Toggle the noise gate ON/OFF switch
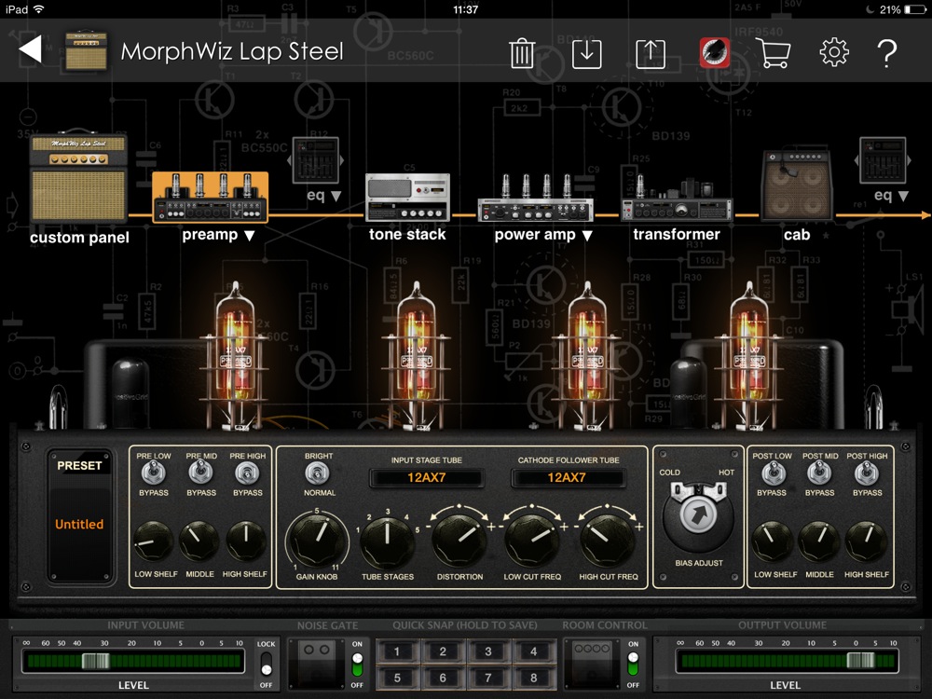Screen dimensions: 932x699 pos(357,665)
